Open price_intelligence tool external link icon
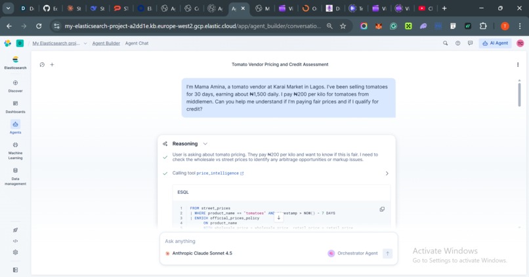Screen dimensions: 529x277 pos(242,174)
